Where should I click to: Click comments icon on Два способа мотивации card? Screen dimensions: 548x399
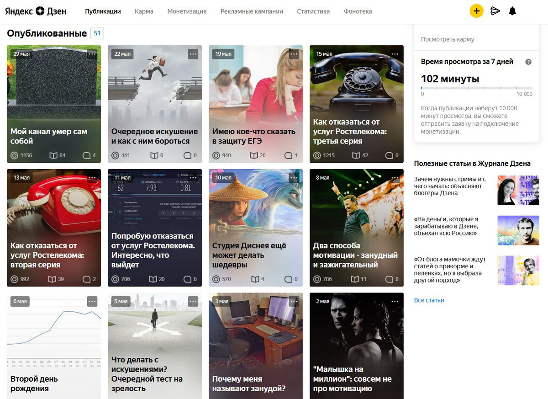pyautogui.click(x=389, y=279)
